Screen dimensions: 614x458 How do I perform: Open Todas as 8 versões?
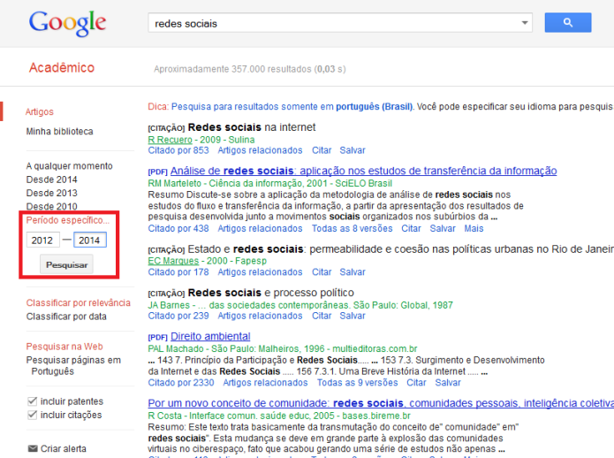pyautogui.click(x=352, y=228)
